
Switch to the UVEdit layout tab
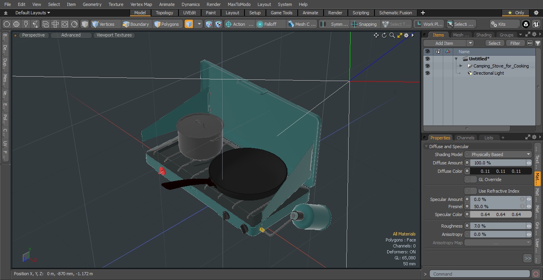click(189, 13)
